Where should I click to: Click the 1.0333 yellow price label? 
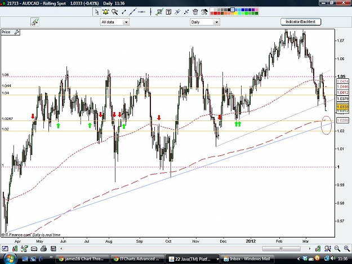[x=343, y=107]
